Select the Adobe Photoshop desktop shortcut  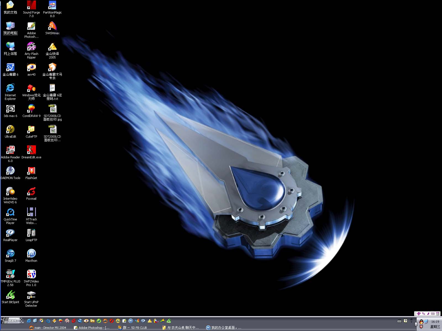click(x=31, y=30)
